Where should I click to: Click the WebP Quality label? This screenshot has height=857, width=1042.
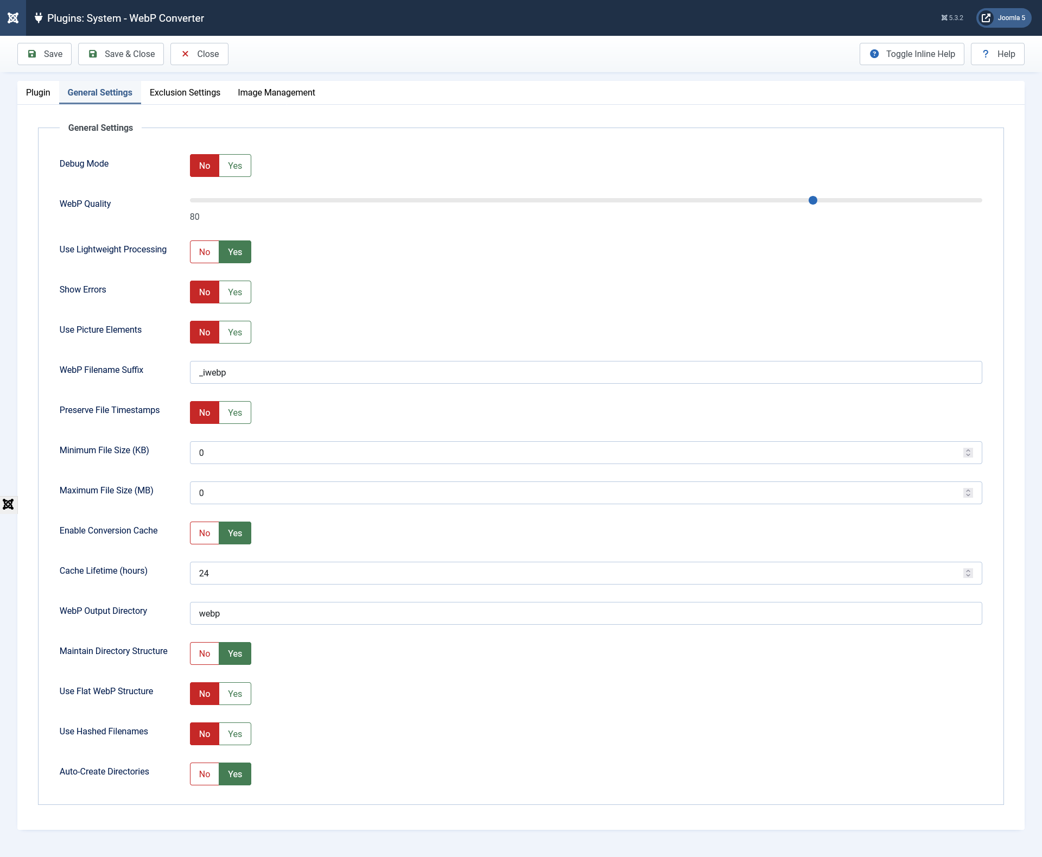(x=85, y=204)
